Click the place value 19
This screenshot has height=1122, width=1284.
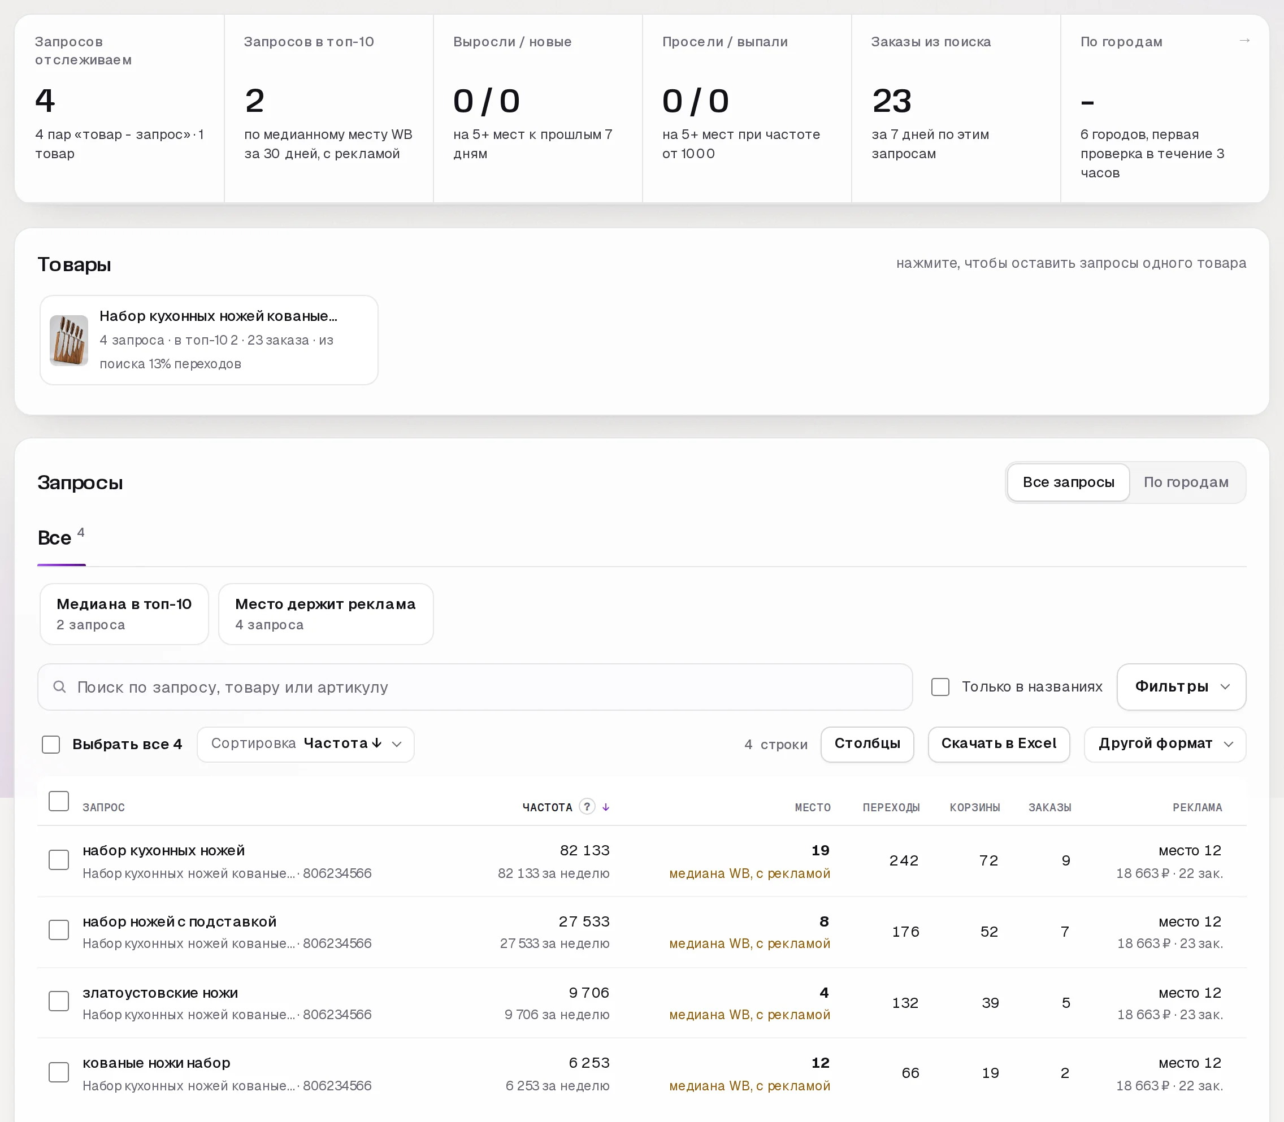tap(820, 850)
